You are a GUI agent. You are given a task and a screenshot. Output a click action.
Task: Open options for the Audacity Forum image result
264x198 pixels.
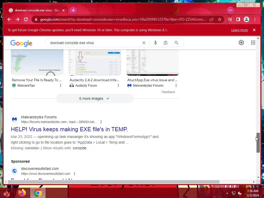point(118,85)
